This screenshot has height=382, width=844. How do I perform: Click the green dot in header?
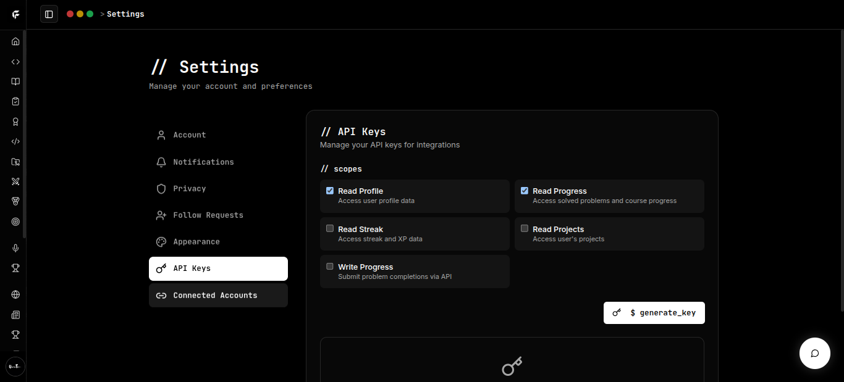click(x=90, y=14)
